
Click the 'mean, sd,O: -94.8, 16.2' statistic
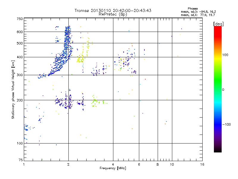tap(198, 12)
